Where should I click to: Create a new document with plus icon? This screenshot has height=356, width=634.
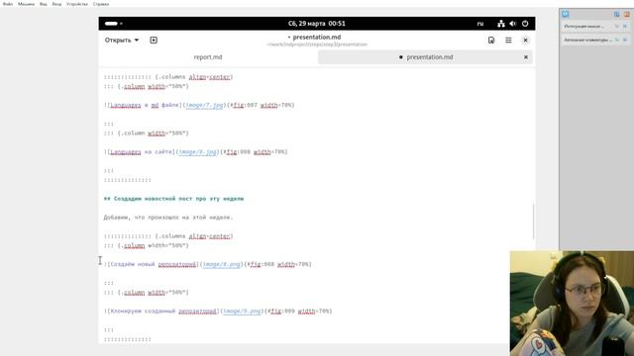pyautogui.click(x=154, y=40)
